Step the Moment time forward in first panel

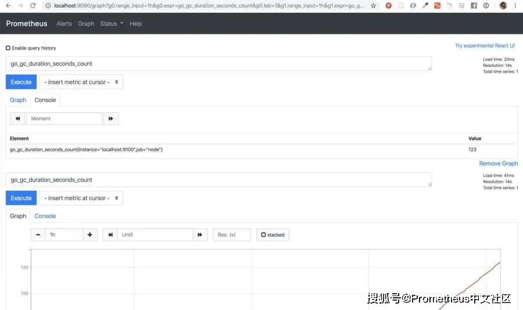pos(110,119)
